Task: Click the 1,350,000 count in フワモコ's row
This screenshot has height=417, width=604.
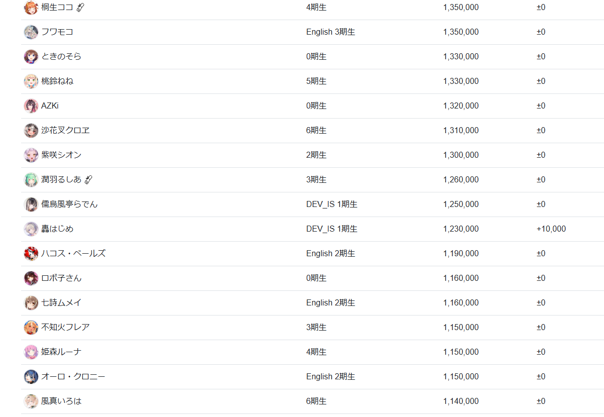Action: pyautogui.click(x=461, y=32)
